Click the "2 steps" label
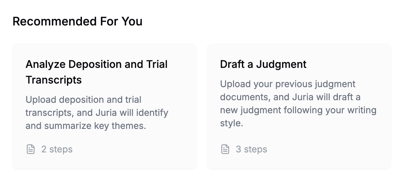408x188 pixels. pyautogui.click(x=57, y=149)
